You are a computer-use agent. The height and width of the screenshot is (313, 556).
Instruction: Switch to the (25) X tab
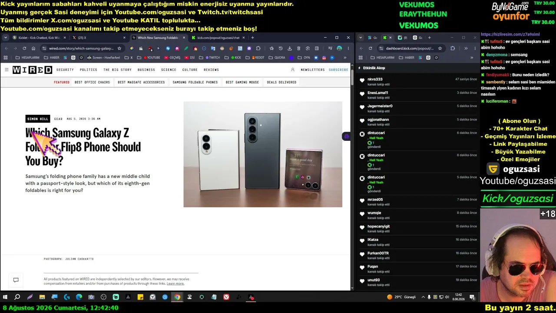pos(98,38)
